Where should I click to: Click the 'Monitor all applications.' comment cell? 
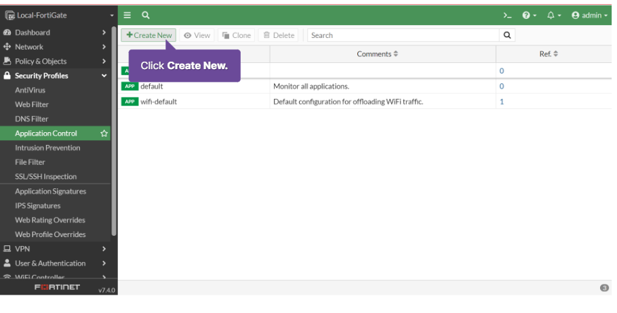311,86
